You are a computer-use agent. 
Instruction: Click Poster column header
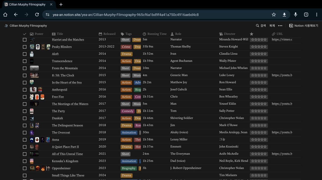36,34
